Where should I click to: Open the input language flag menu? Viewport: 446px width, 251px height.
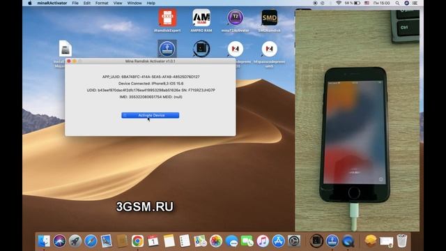click(x=367, y=3)
